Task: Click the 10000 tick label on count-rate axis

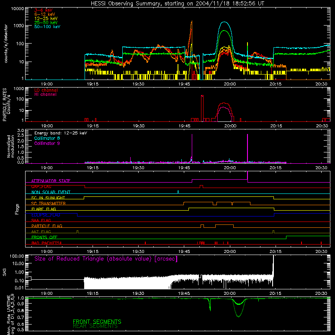Action: coord(18,9)
